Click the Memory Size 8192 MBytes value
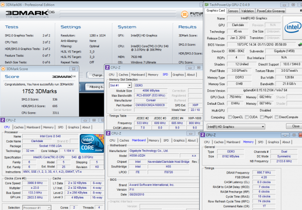Viewport: 302px width, 210px height. (x=231, y=156)
